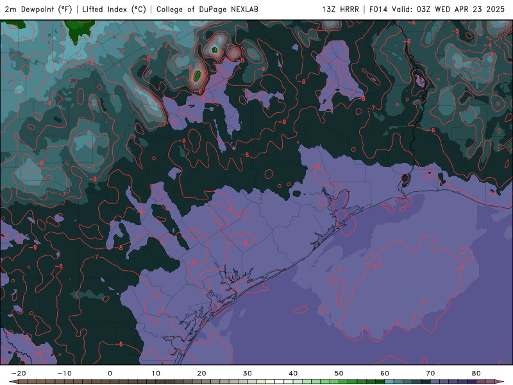Click the "13Z HRRR" model run label
The height and width of the screenshot is (385, 513).
[x=341, y=10]
